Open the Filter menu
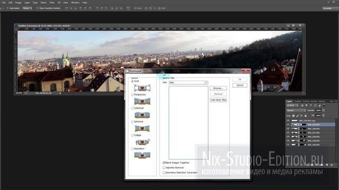 [52, 3]
